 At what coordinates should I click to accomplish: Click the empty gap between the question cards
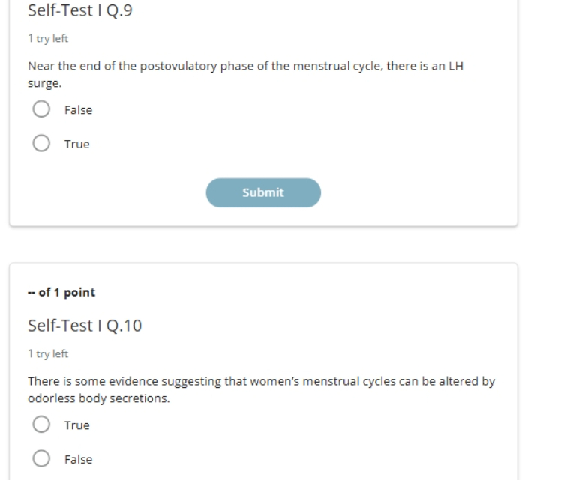pos(263,245)
